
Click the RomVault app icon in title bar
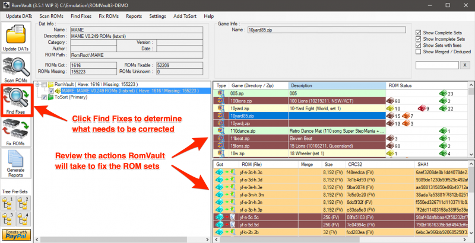pos(5,5)
